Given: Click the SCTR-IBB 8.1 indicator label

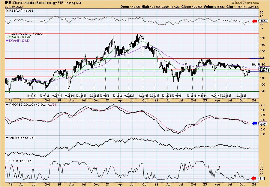Looking at the screenshot, I should tap(19, 161).
